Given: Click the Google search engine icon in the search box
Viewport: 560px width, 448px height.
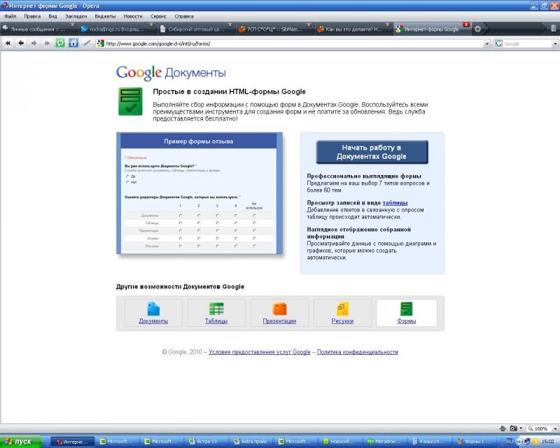Looking at the screenshot, I should [498, 43].
